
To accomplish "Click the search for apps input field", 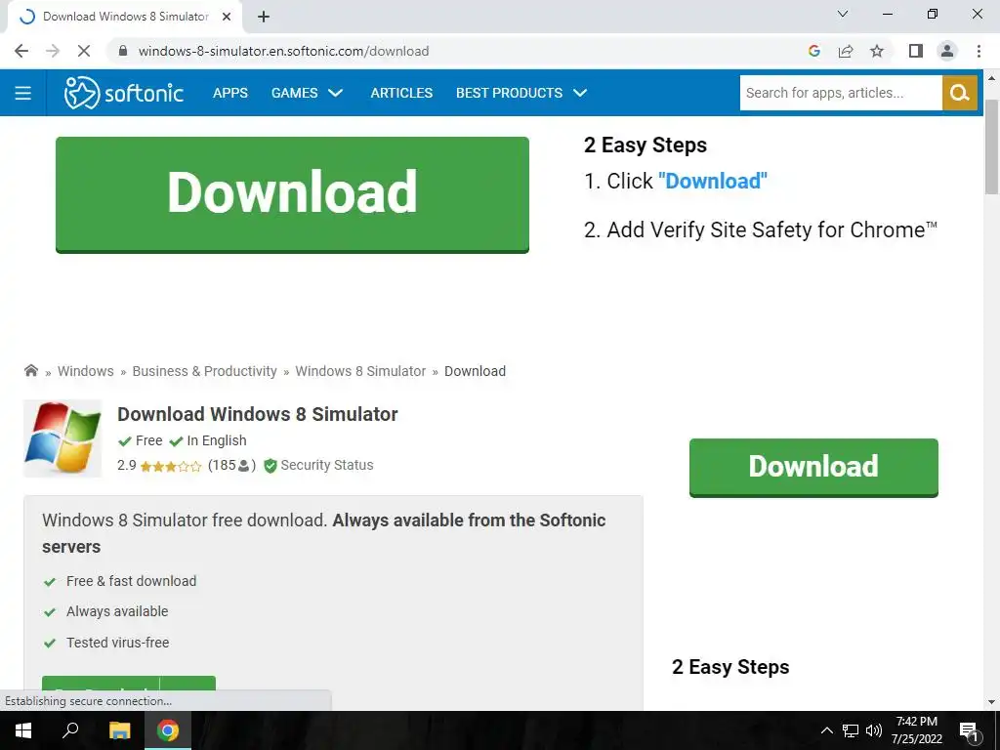I will pyautogui.click(x=841, y=93).
